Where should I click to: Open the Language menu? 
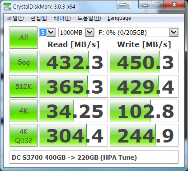coord(119,18)
